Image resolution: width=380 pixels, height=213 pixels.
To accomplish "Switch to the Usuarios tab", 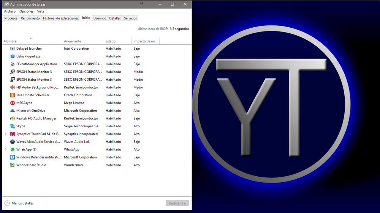I will [x=100, y=18].
